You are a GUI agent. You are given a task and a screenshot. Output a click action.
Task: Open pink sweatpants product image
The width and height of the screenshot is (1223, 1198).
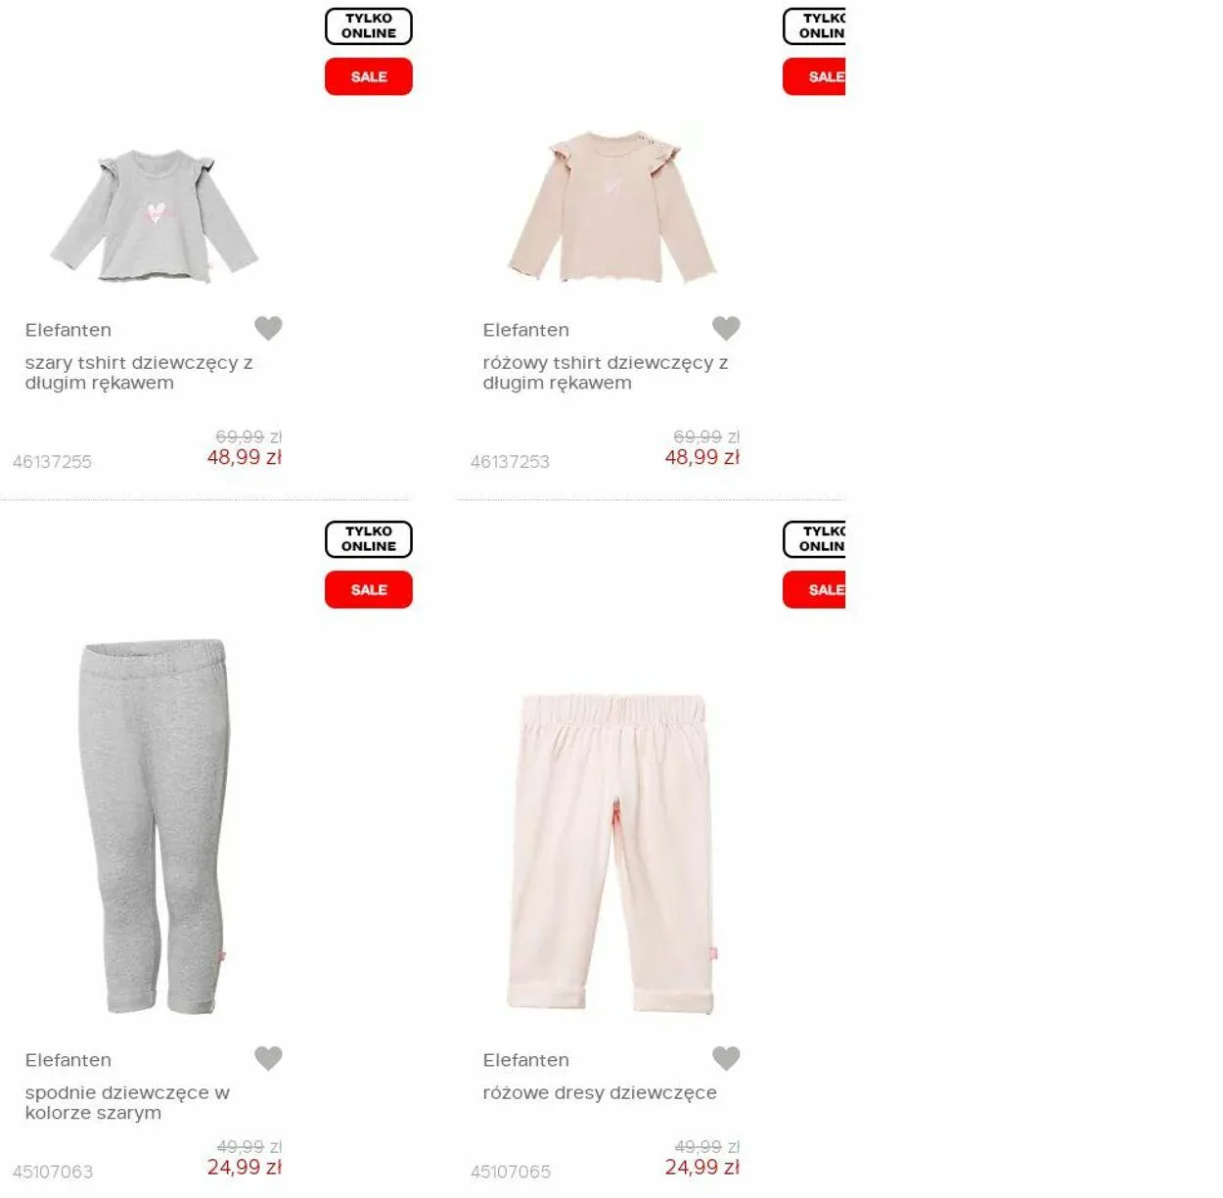(611, 853)
